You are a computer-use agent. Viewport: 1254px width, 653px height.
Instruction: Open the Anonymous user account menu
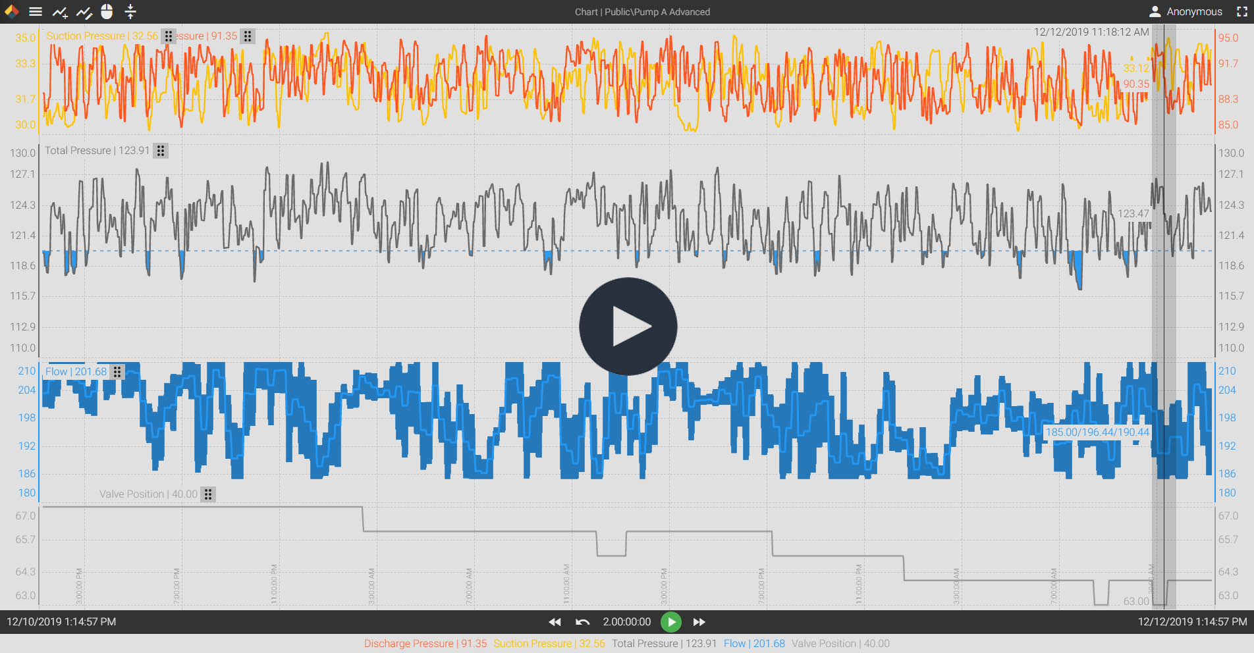(1186, 12)
